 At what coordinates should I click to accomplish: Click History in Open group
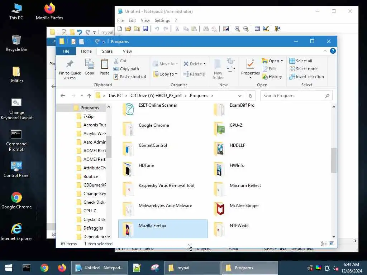(272, 77)
